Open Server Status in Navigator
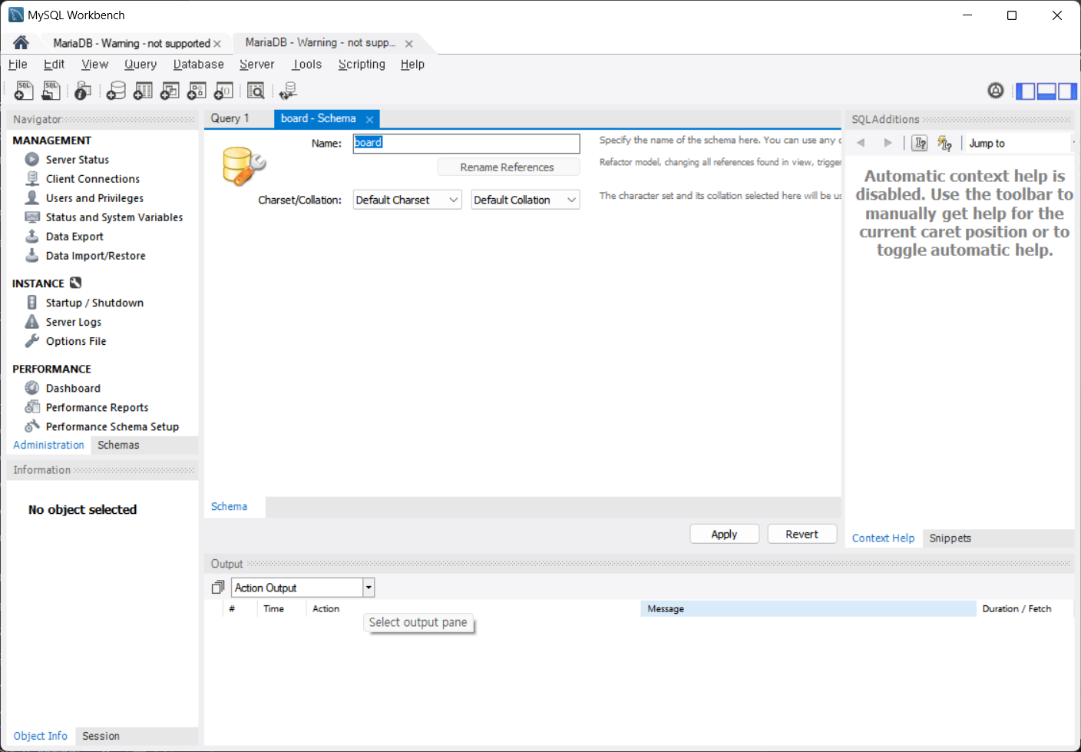 click(77, 160)
